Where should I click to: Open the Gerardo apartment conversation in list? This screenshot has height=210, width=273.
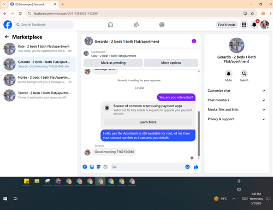(x=39, y=65)
